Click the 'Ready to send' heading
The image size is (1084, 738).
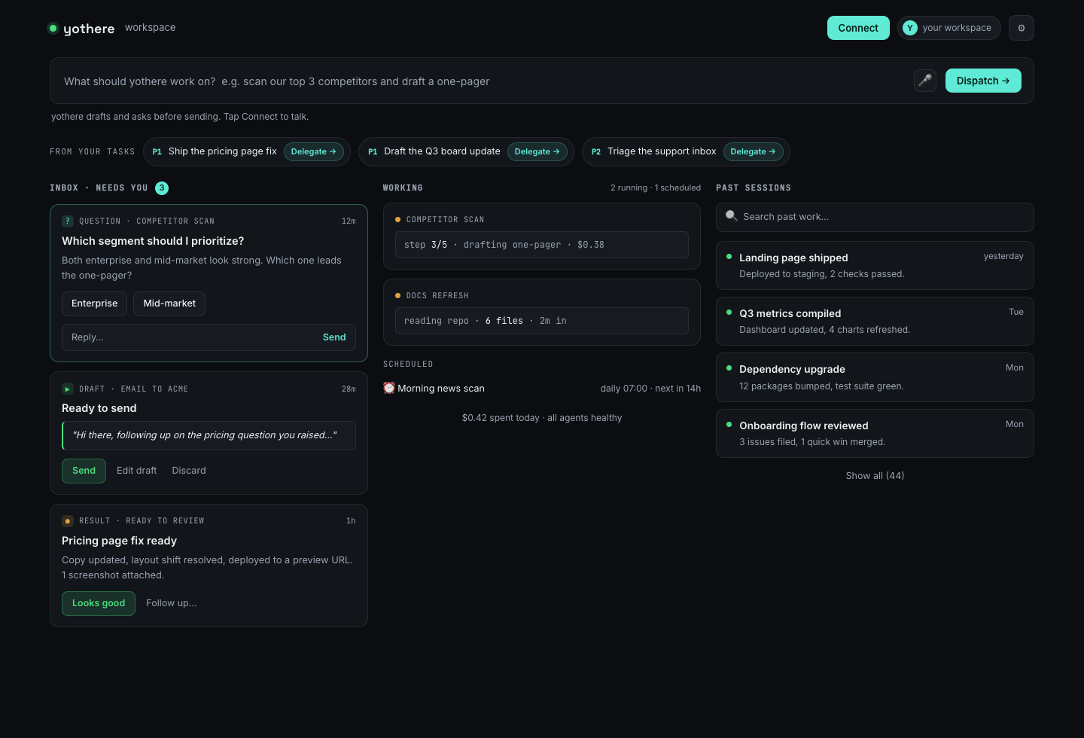99,408
